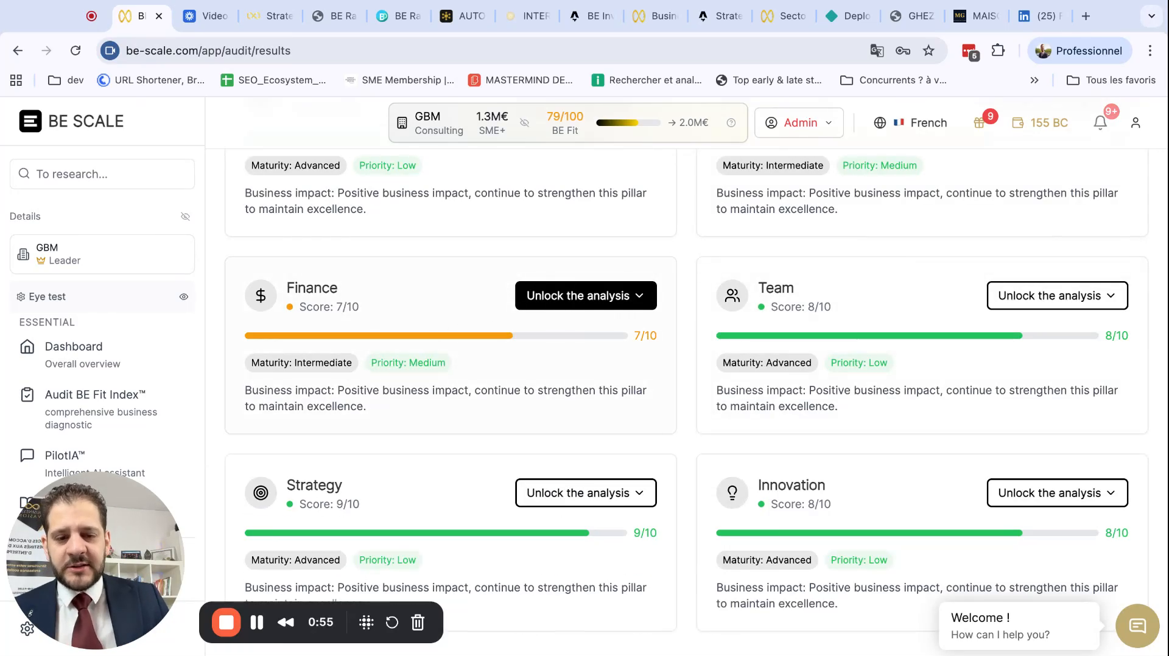Toggle the Details visibility eye icon
Screen dimensions: 1169x656
(x=185, y=216)
